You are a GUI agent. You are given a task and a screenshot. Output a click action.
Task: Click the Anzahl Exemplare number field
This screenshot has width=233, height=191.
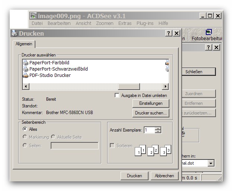[x=149, y=130]
